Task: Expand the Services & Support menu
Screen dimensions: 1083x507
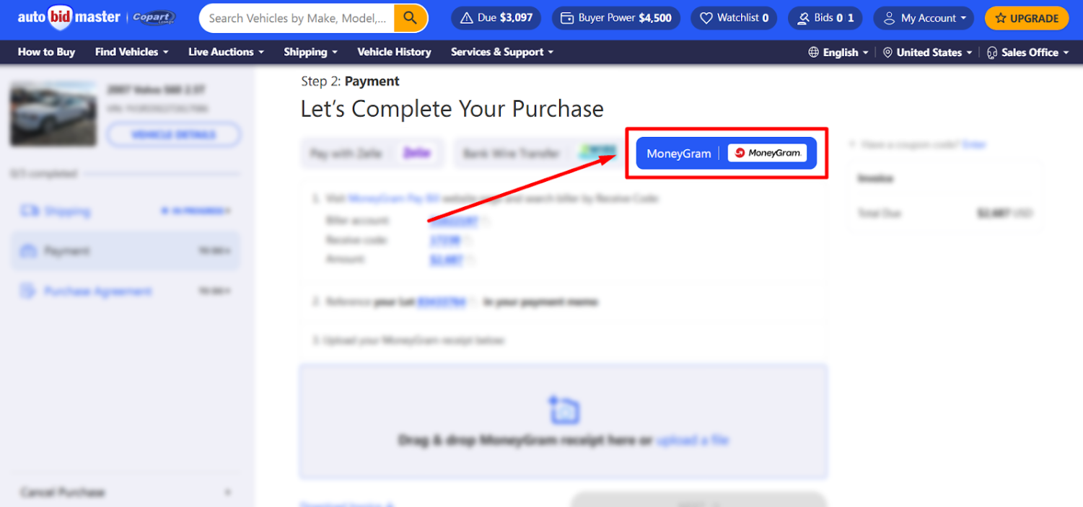Action: point(502,52)
